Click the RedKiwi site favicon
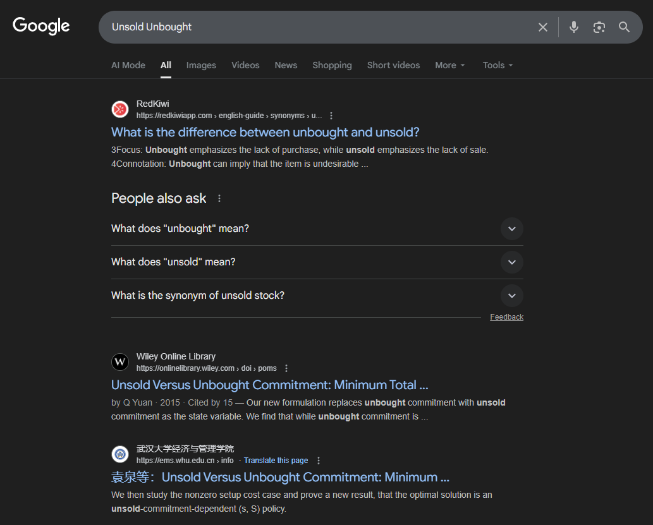Screen dimensions: 653x525 pyautogui.click(x=120, y=109)
